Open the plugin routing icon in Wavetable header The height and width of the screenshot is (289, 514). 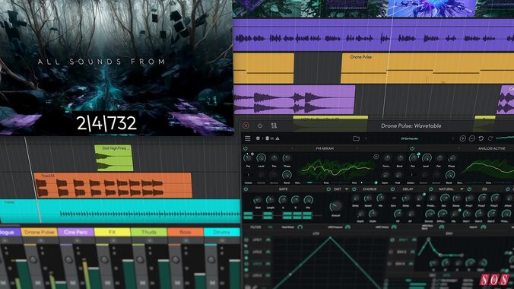click(274, 125)
